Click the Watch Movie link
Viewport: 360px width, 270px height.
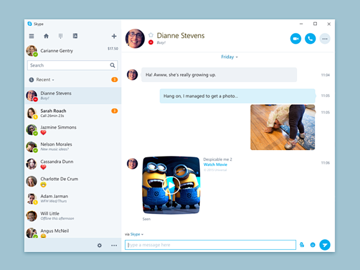pos(216,165)
